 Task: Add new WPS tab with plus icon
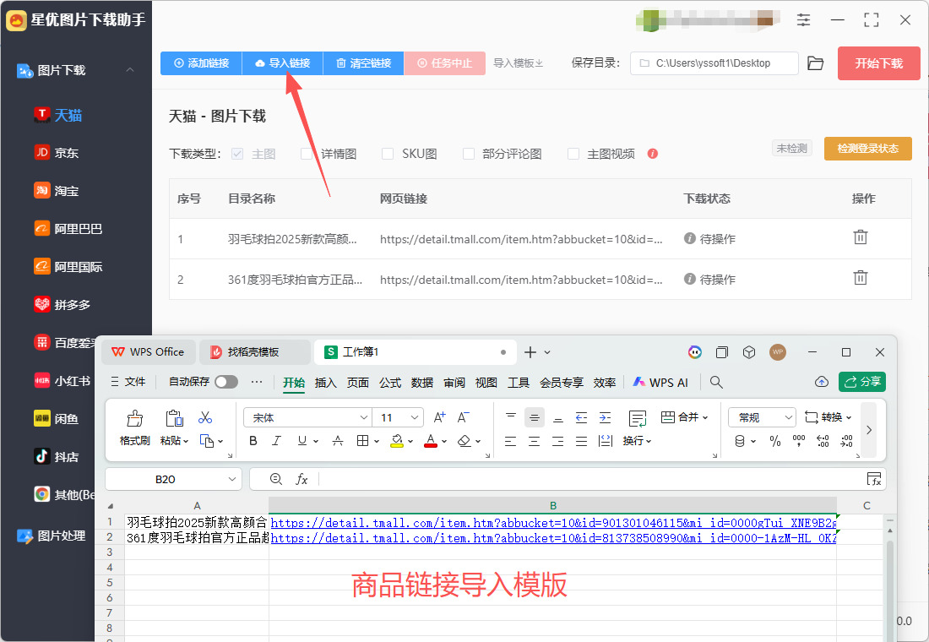tap(530, 352)
